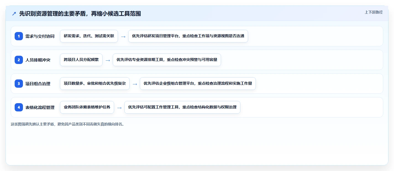Click the number 1 badge
The image size is (394, 171).
[x=19, y=36]
